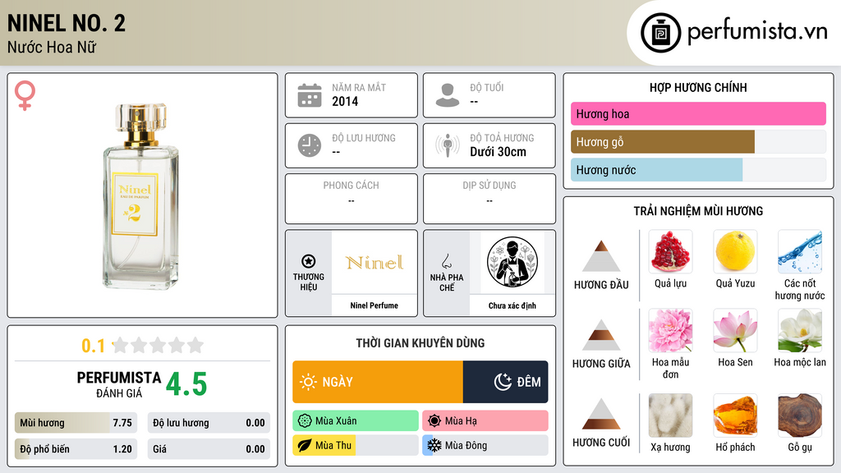This screenshot has height=473, width=841.
Task: Select the Gỗ gụ mahogany image
Action: coord(800,416)
